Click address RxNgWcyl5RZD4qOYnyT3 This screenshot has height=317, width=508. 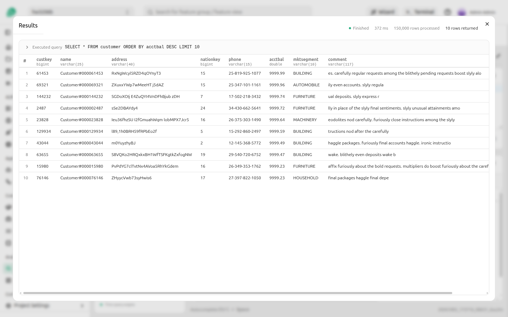(136, 73)
